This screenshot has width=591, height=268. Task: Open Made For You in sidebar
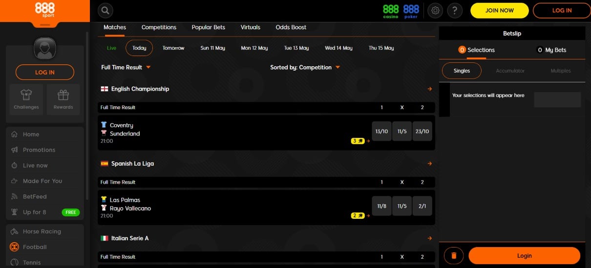45,181
